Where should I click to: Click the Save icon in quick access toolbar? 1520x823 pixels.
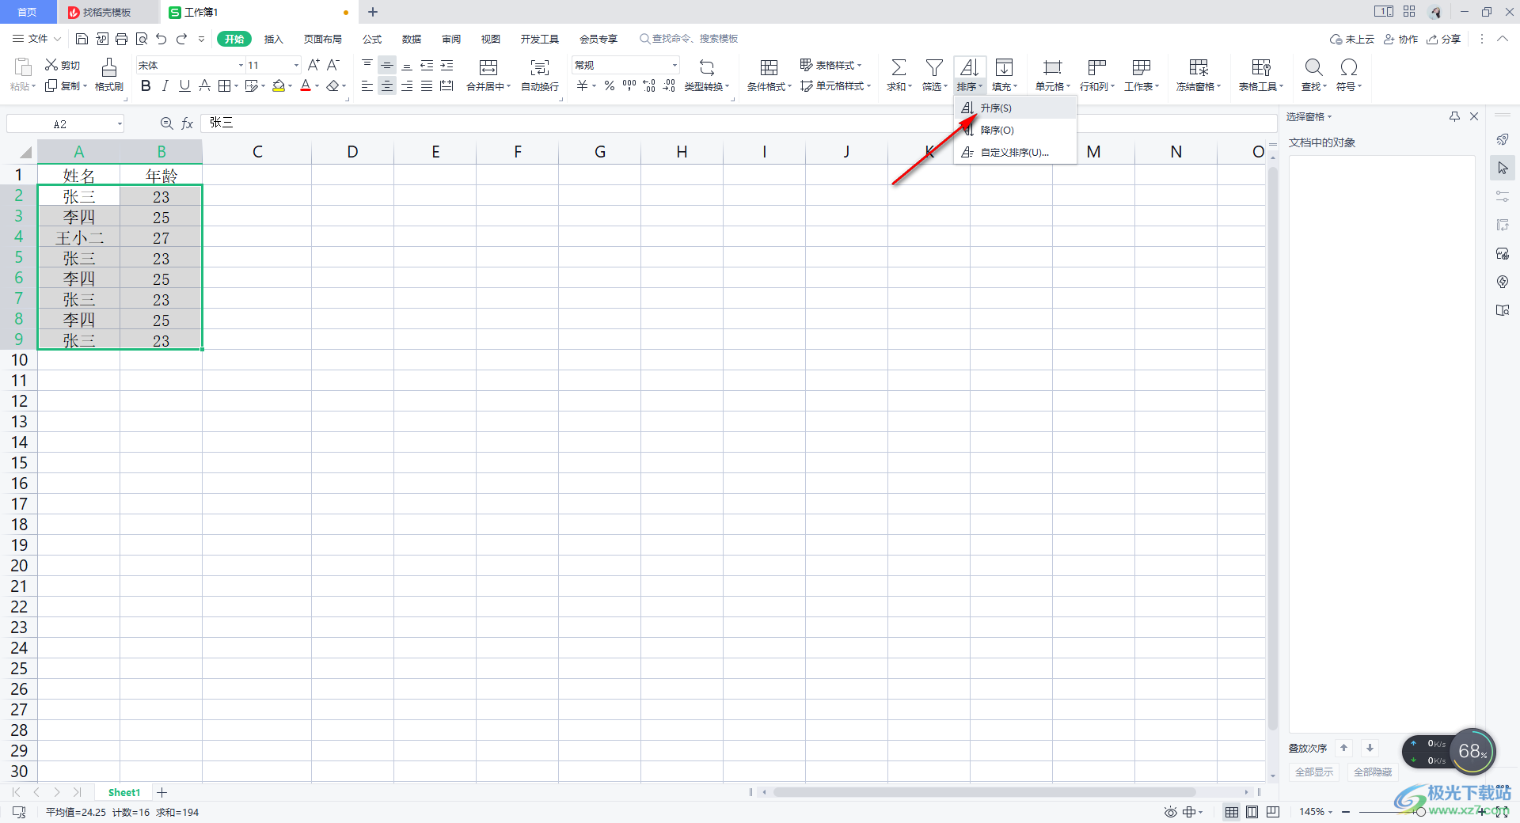tap(82, 39)
